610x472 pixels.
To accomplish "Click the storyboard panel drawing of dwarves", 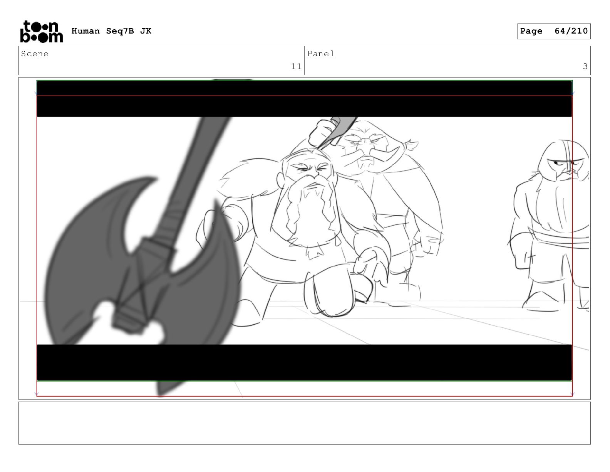I will pos(304,238).
